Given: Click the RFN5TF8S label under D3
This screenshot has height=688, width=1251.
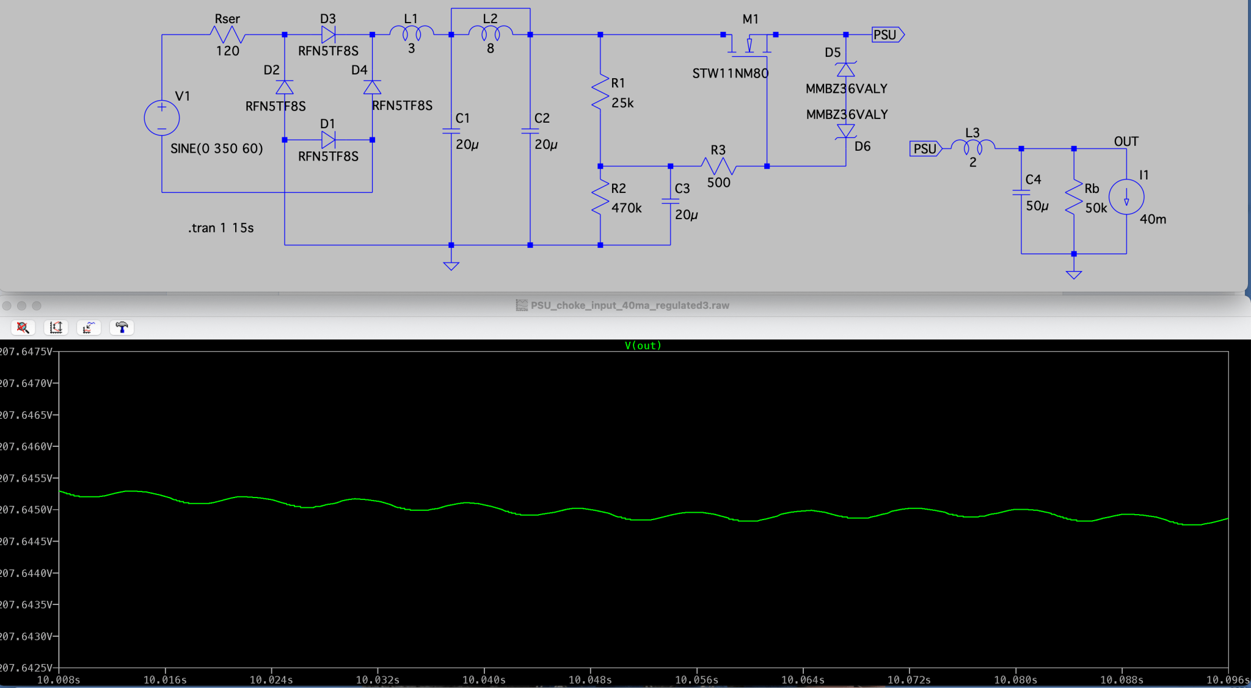Looking at the screenshot, I should (328, 51).
